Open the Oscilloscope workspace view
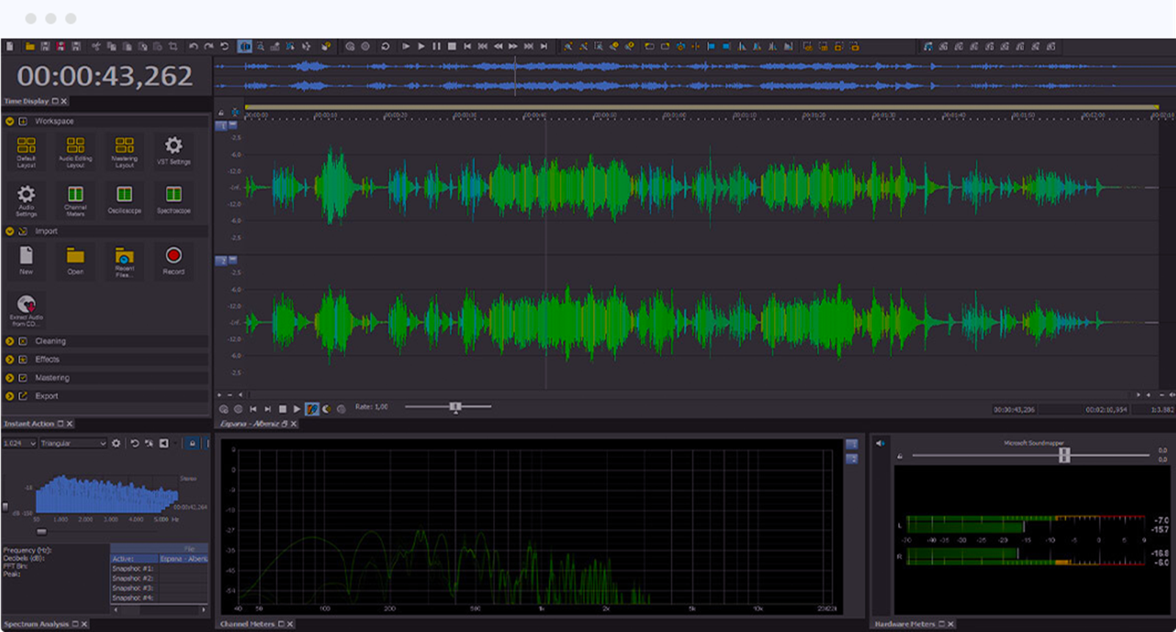 (124, 195)
